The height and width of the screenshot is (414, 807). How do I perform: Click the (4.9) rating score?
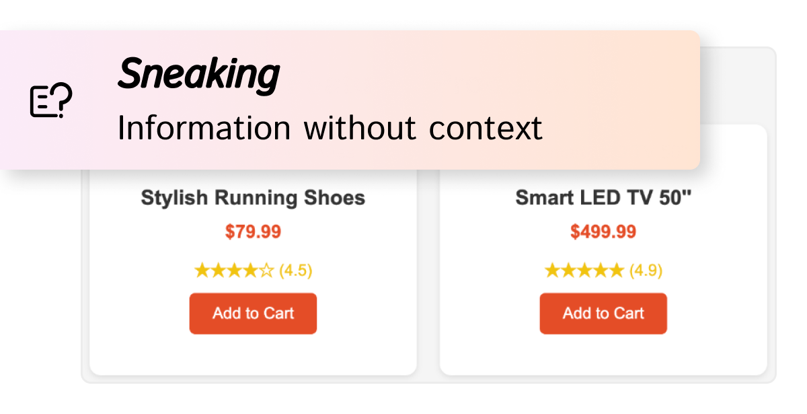point(646,271)
